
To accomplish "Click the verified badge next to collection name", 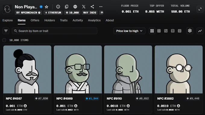I will [x=41, y=7].
